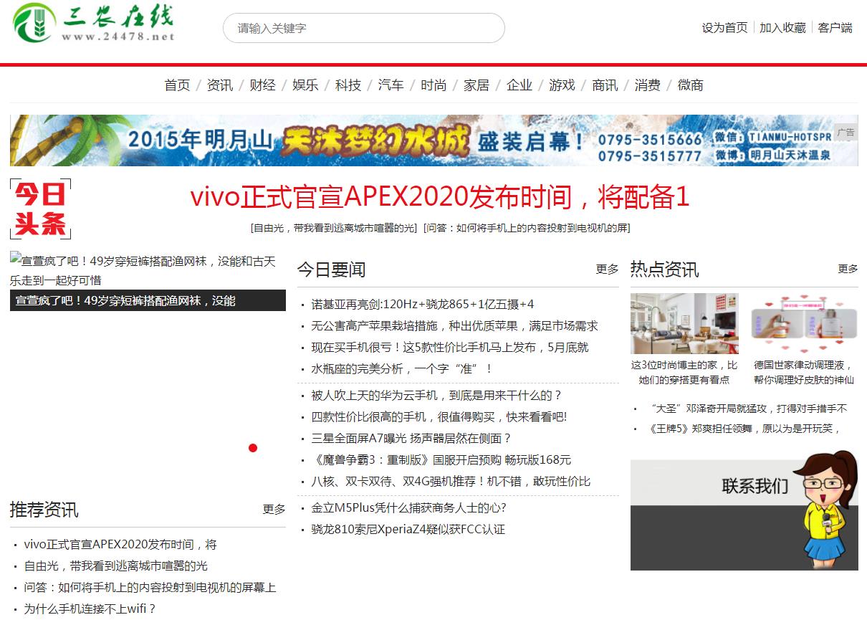867x625 pixels.
Task: Open 无公害高产苹果栽培措施 article
Action: pyautogui.click(x=454, y=325)
